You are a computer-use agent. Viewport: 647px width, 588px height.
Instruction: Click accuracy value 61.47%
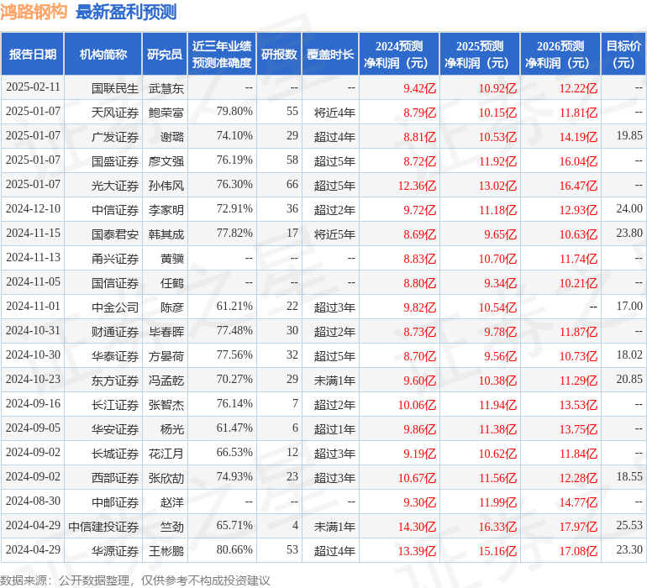234,428
